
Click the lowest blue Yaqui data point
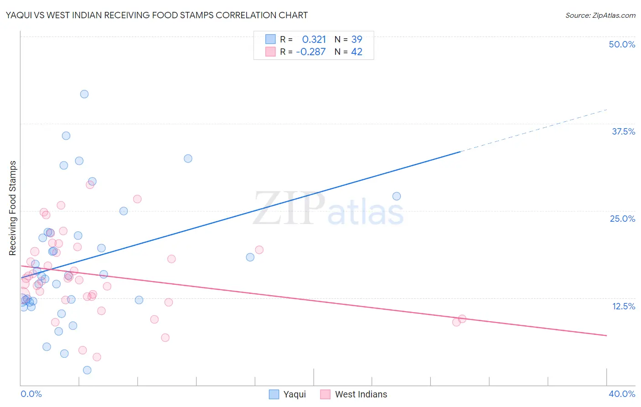87,370
